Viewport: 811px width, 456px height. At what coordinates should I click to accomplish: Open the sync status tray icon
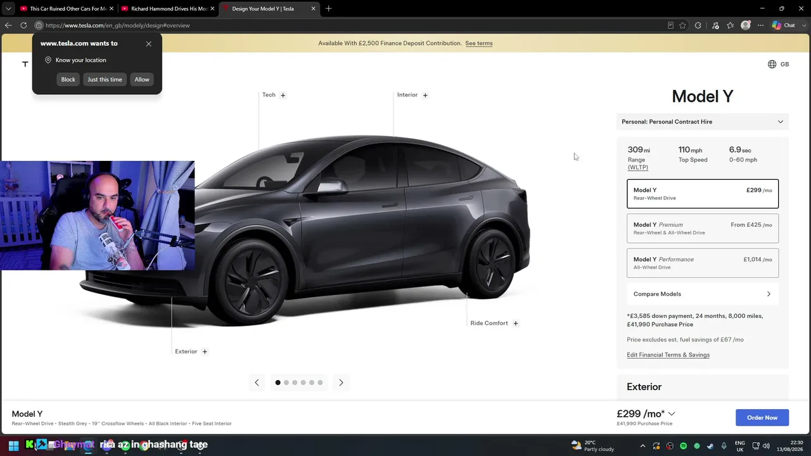pos(656,446)
